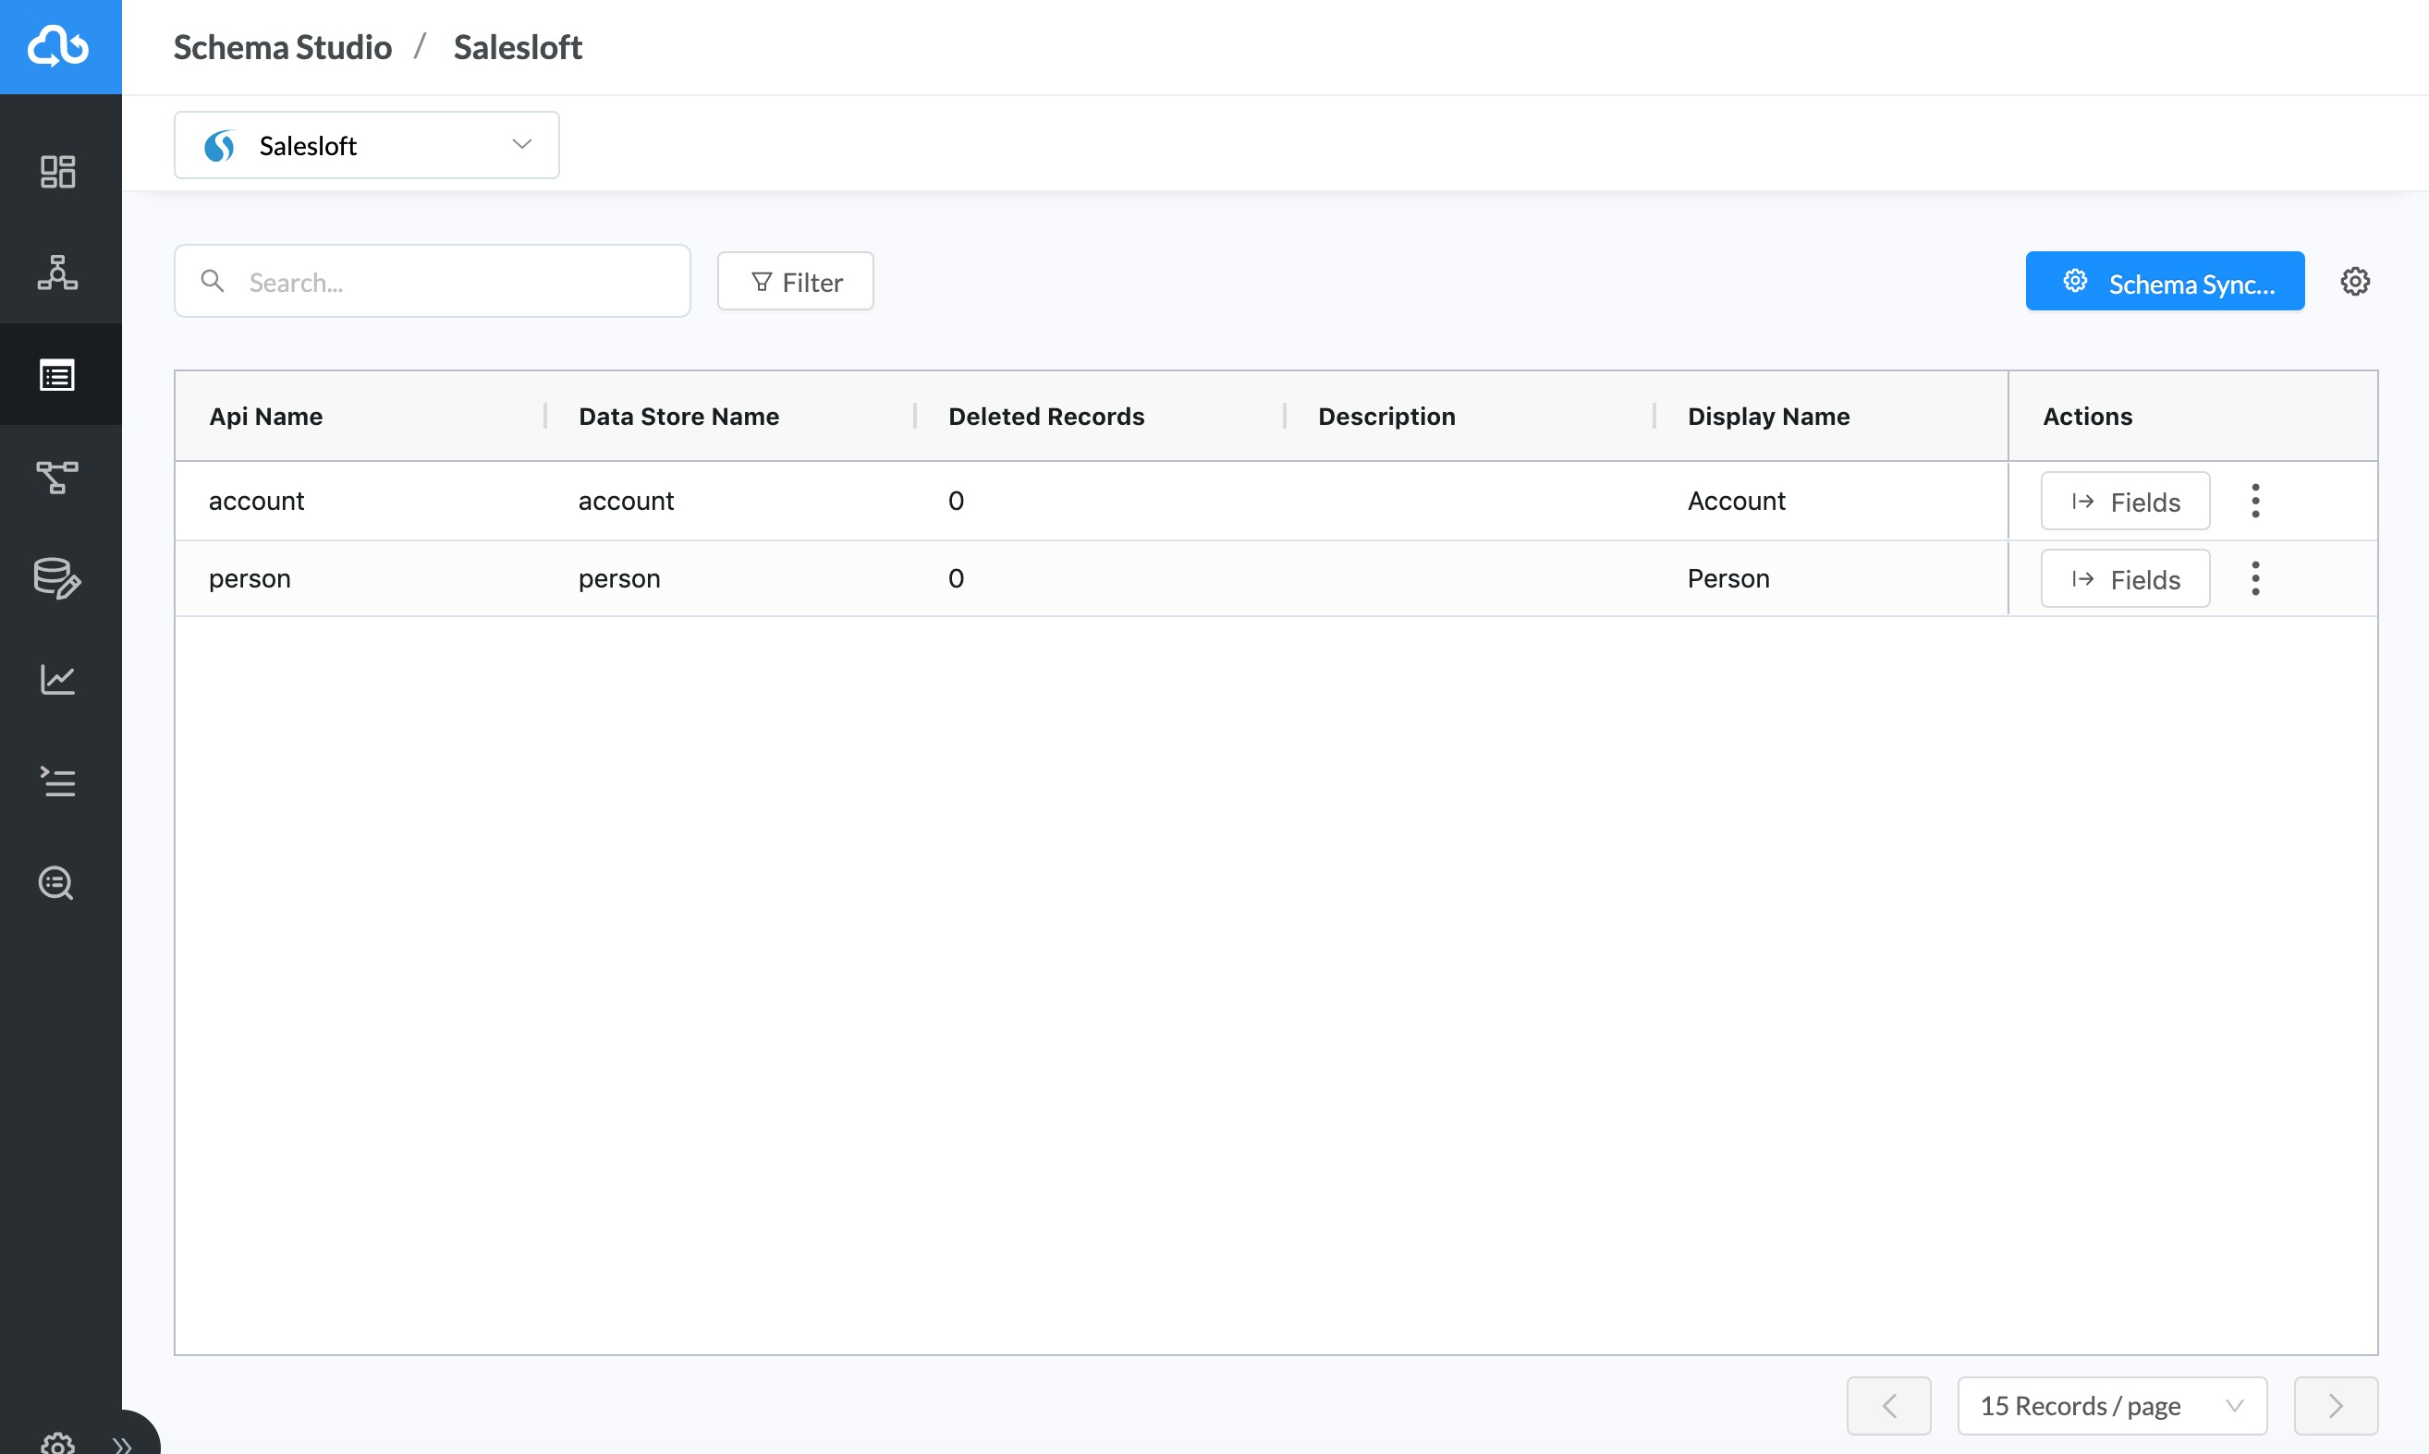Open the hierarchy network sidebar icon
The height and width of the screenshot is (1454, 2429).
pyautogui.click(x=58, y=273)
